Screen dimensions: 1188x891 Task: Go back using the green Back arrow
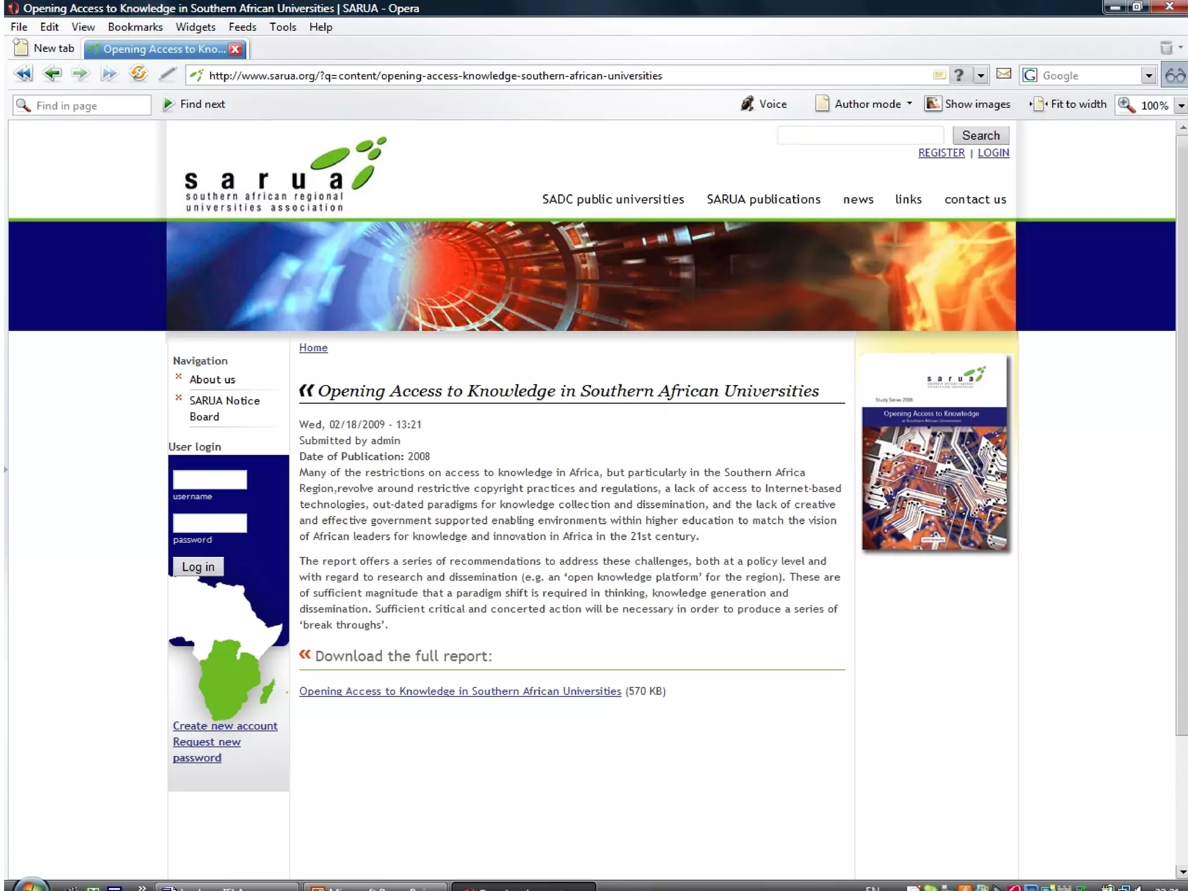[52, 74]
